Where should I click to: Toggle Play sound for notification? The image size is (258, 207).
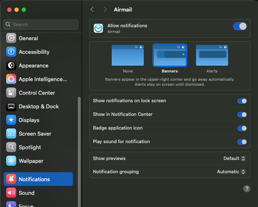(x=242, y=142)
